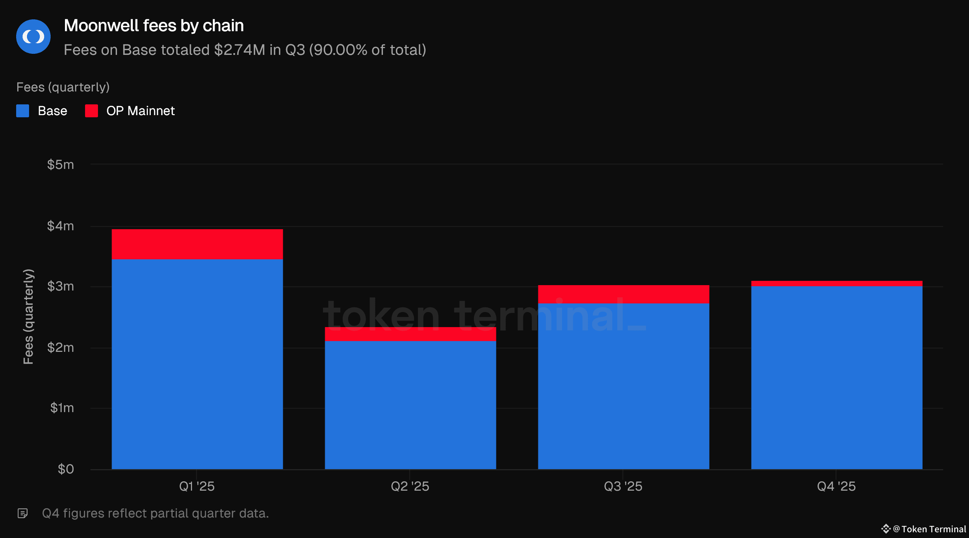Select the Q3 '25 Base bar segment

point(623,386)
